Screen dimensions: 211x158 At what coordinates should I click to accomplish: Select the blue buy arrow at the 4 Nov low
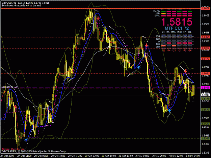[169, 110]
